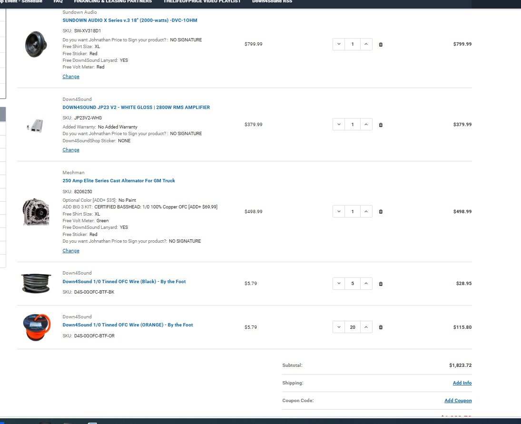Viewport: 521px width, 424px height.
Task: Increase quantity of Sundown Audio subwoofer
Action: pos(366,44)
